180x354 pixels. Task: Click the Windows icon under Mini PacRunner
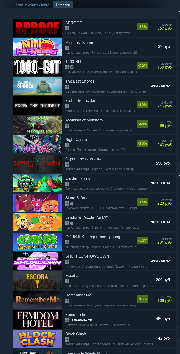tap(67, 48)
